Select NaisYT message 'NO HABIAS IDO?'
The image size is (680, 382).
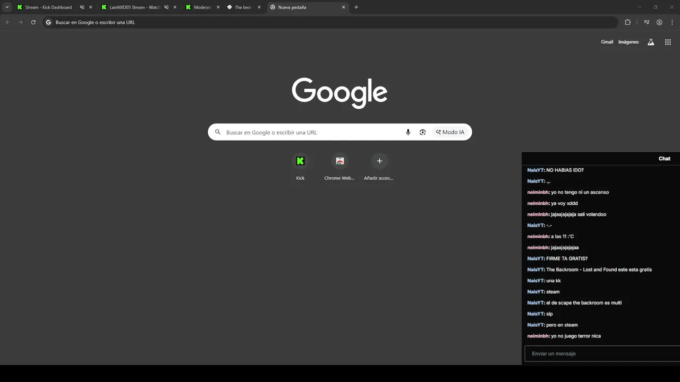(x=555, y=170)
